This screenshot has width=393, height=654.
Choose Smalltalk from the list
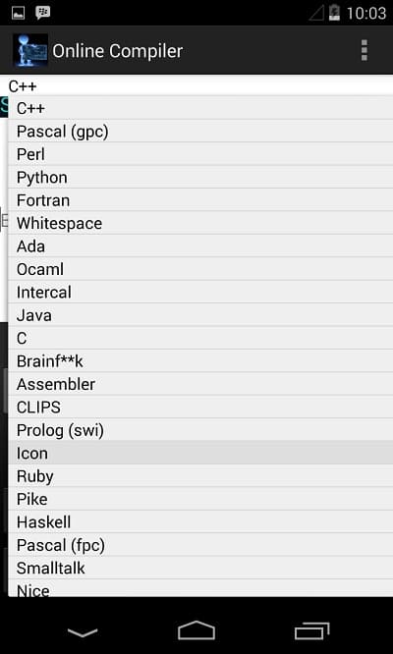tap(200, 568)
